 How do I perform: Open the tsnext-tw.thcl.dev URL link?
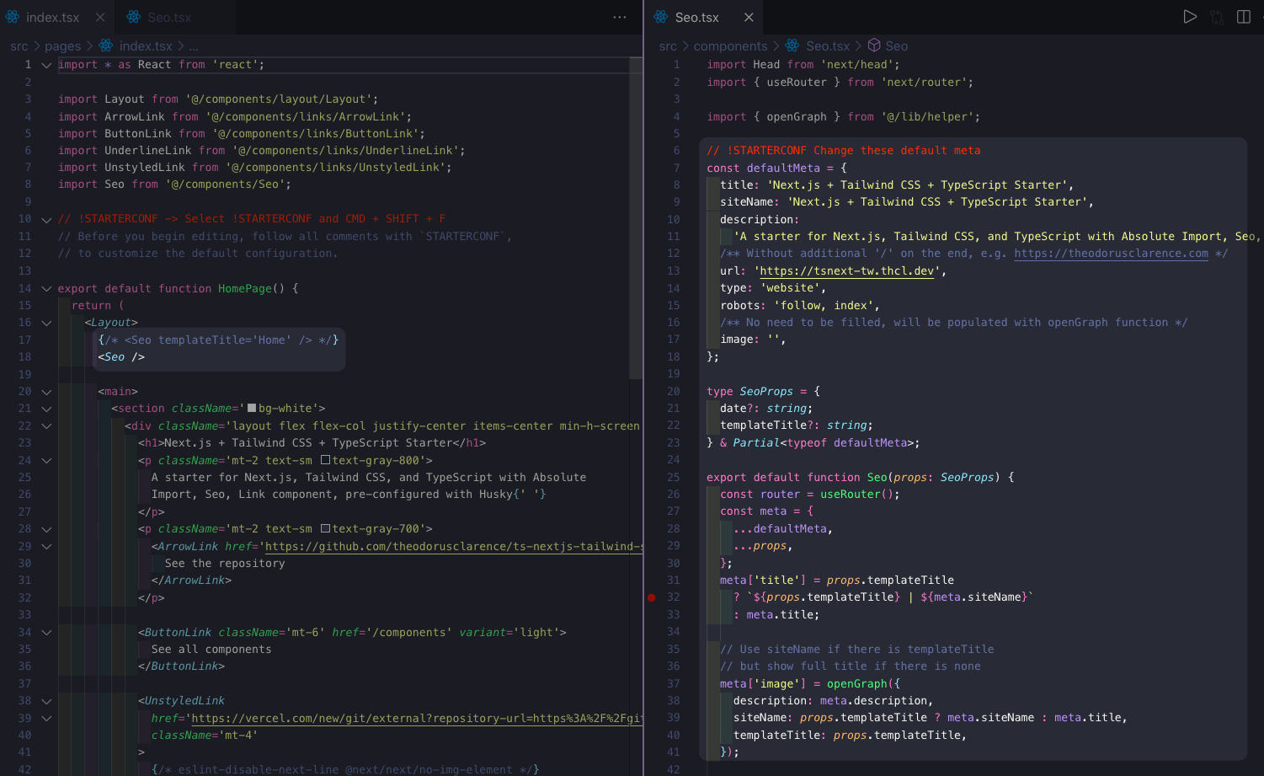(x=847, y=271)
